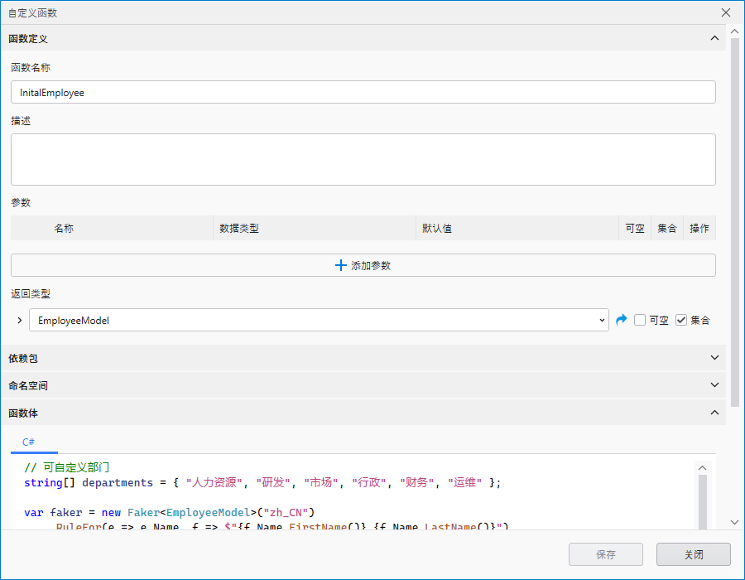Click the blue arrow icon beside return type
The image size is (745, 580).
point(622,320)
